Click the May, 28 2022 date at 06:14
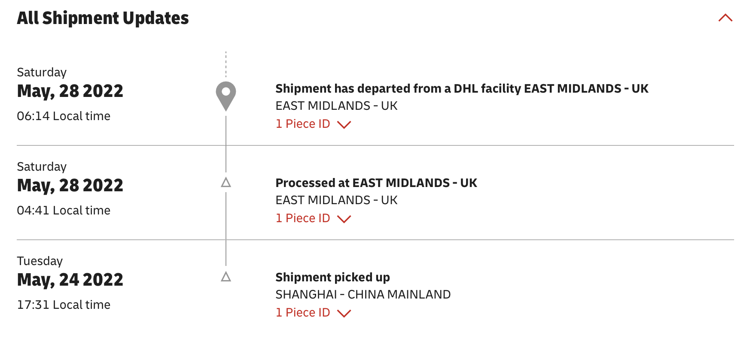The height and width of the screenshot is (356, 756). coord(70,91)
